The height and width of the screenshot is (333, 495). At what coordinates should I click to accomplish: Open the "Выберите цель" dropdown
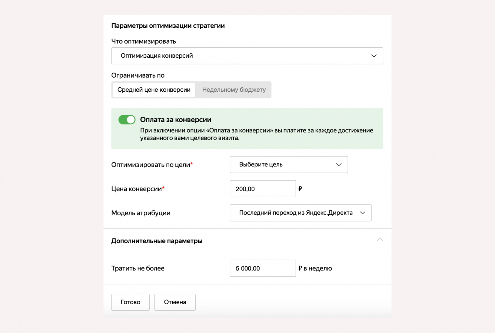coord(288,165)
